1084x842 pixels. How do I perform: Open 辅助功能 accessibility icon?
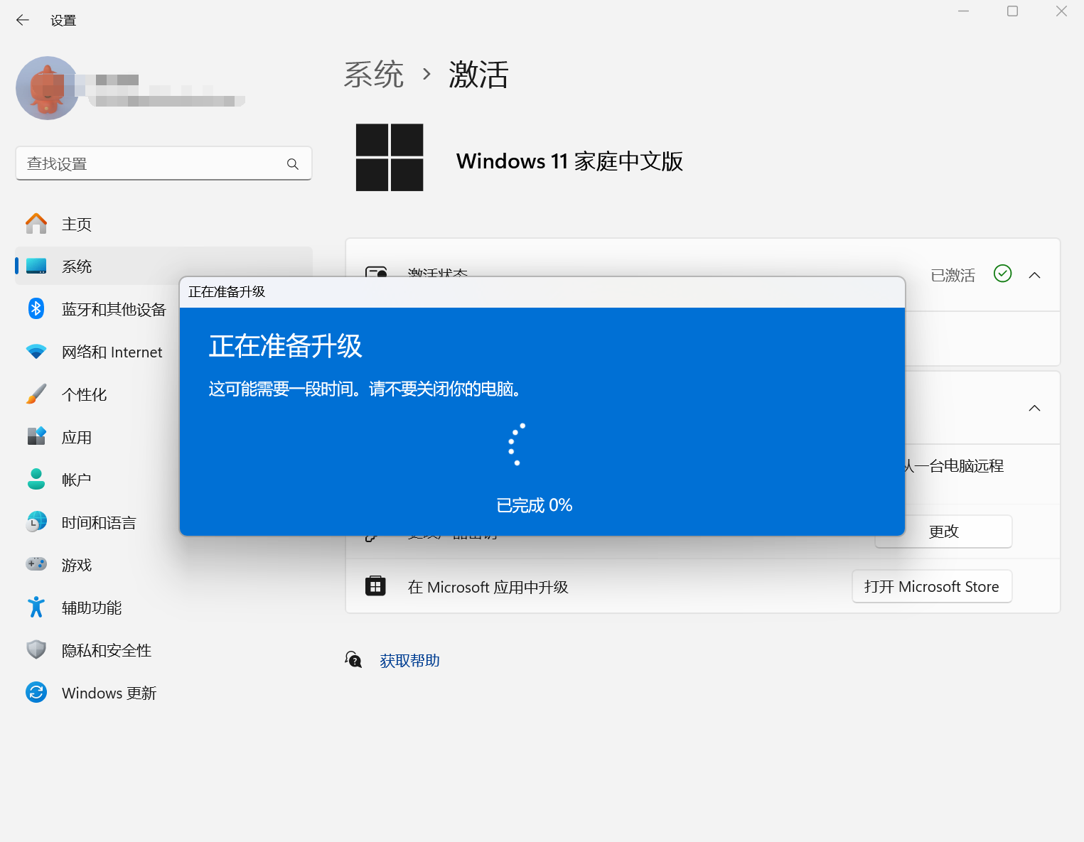tap(36, 607)
